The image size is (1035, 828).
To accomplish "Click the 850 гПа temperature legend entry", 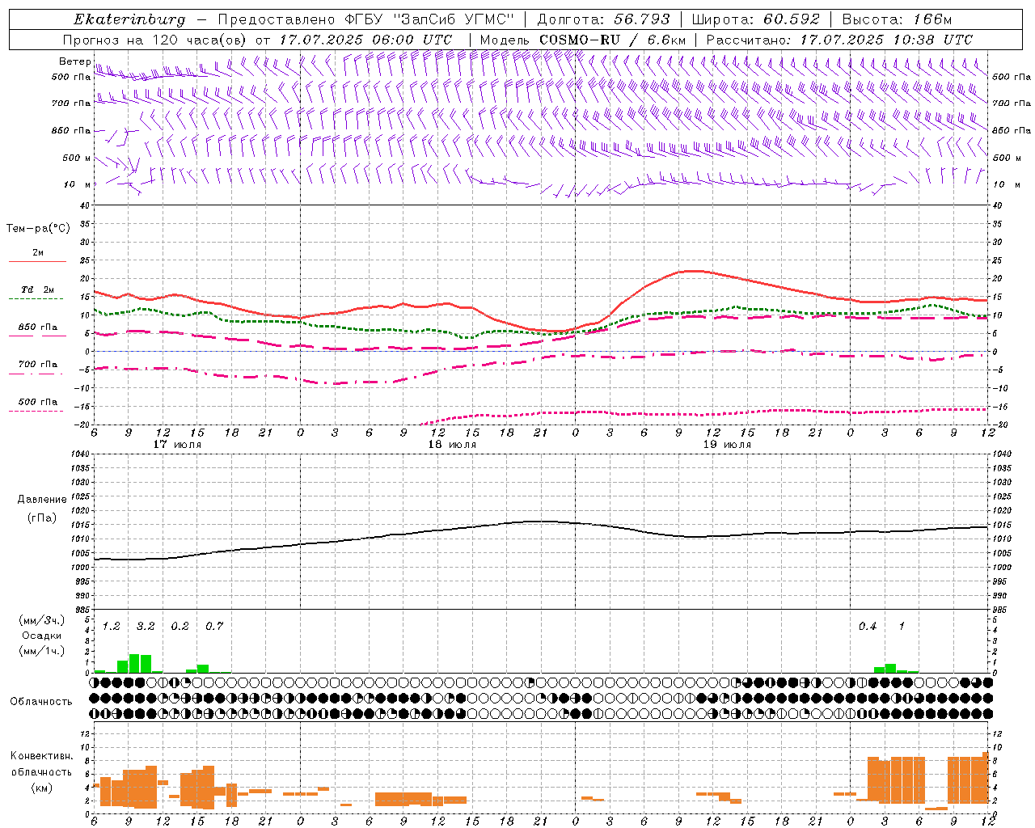I will (38, 327).
